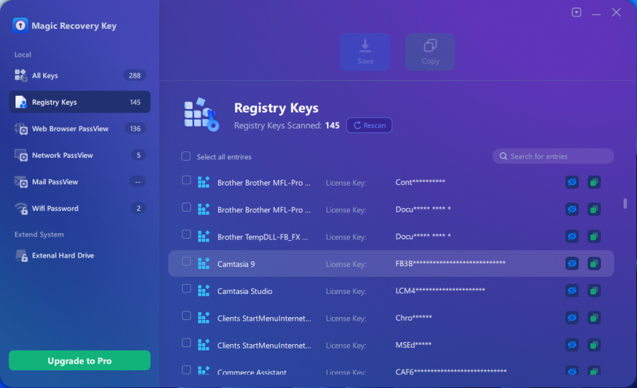Screen dimensions: 637x388
Task: Copy the Commerce Assistant license key
Action: pyautogui.click(x=594, y=370)
